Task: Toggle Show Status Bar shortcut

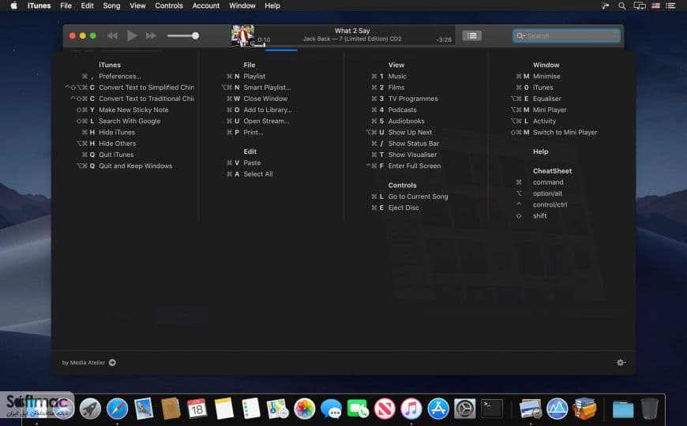Action: click(413, 144)
